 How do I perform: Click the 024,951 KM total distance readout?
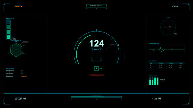click(20, 99)
